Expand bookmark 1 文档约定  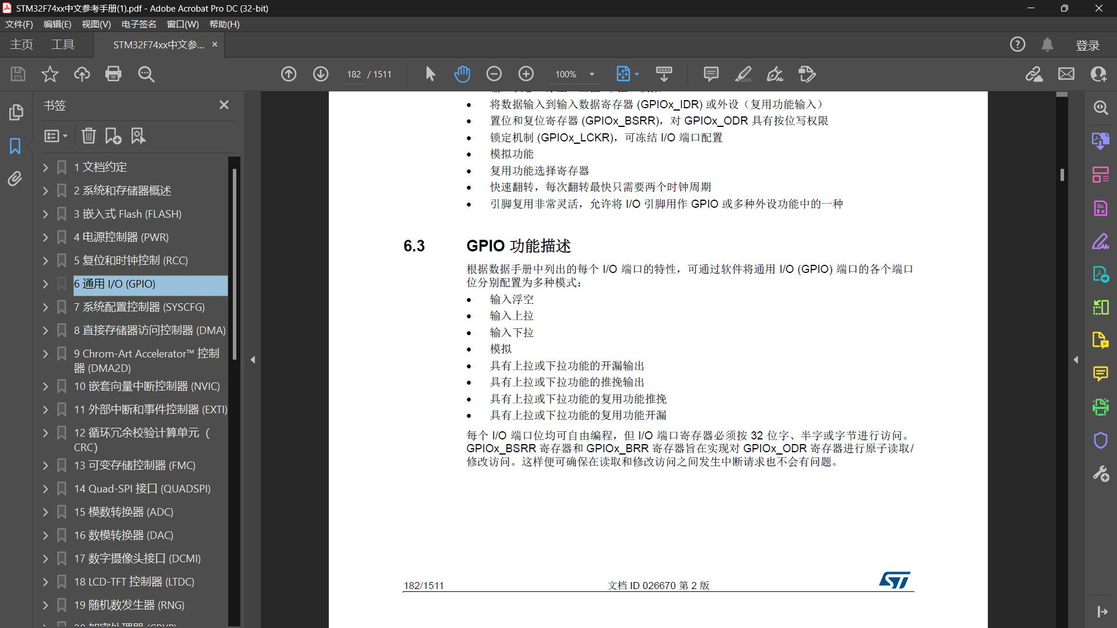(x=45, y=167)
